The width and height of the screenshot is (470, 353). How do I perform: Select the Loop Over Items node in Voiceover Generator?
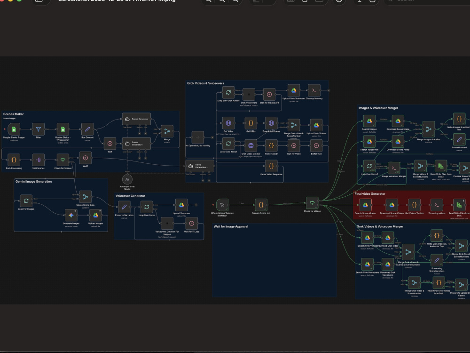147,207
